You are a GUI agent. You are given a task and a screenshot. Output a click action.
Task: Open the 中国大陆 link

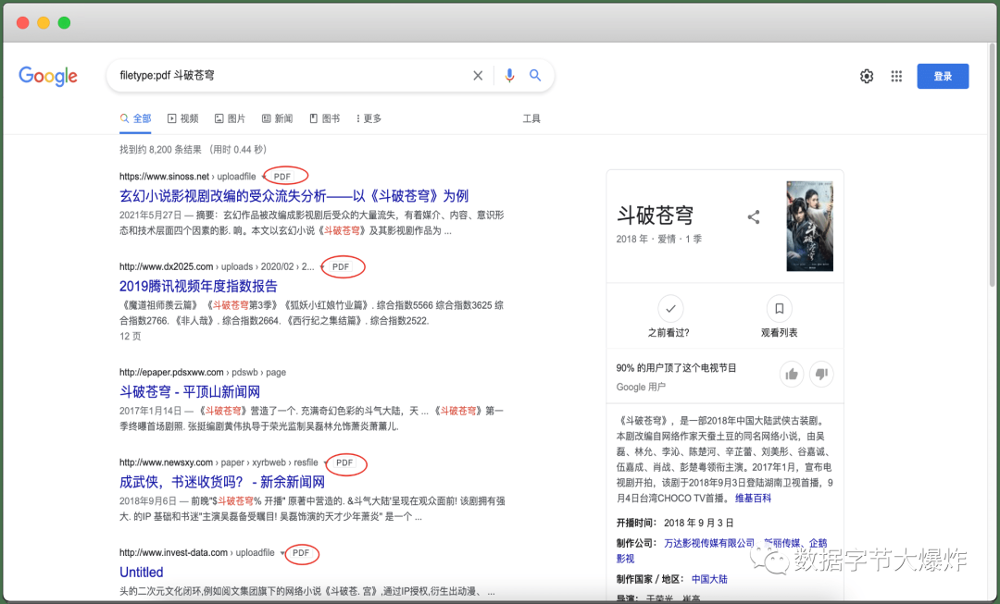[x=709, y=579]
